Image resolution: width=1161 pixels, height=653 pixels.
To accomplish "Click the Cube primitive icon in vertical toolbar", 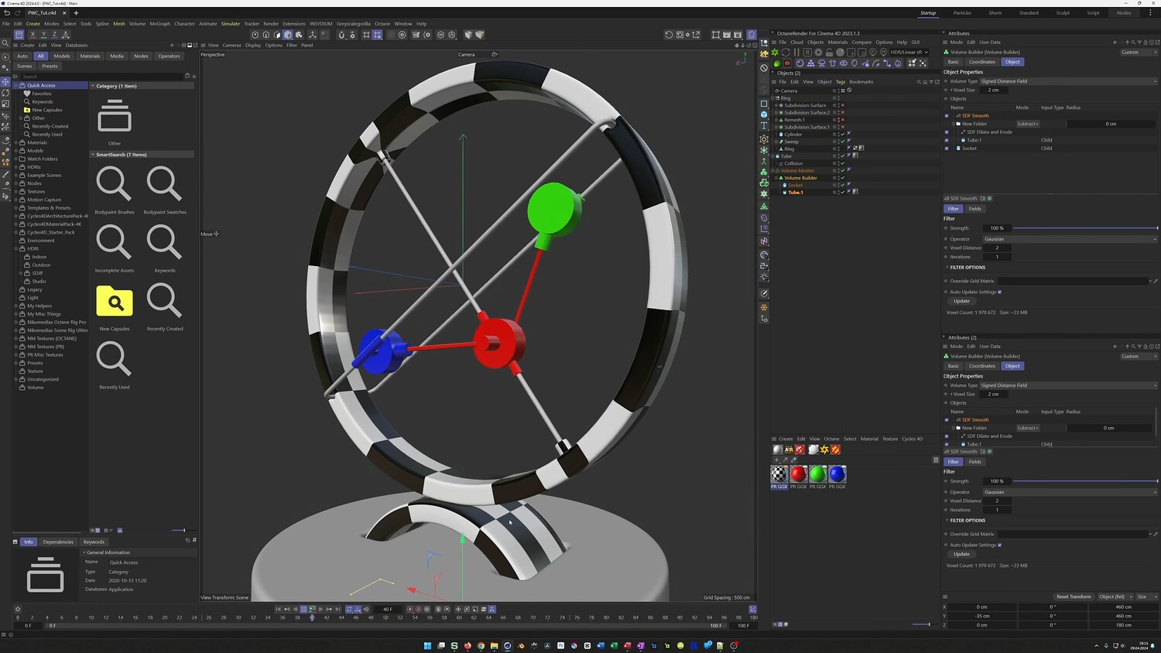I will pyautogui.click(x=764, y=114).
